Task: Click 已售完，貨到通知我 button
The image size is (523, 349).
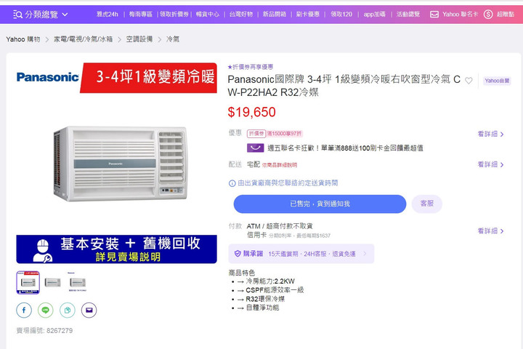Action: [320, 204]
